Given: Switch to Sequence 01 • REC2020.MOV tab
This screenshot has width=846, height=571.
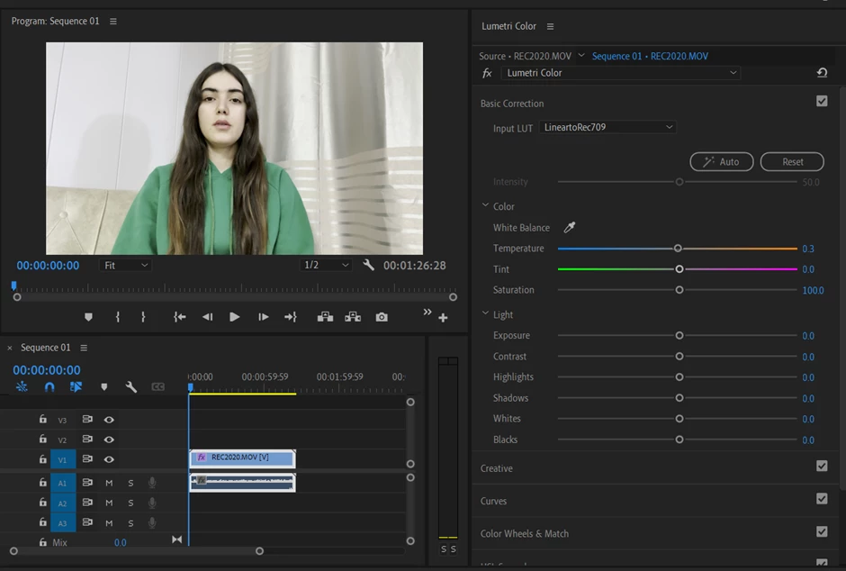Looking at the screenshot, I should point(649,56).
